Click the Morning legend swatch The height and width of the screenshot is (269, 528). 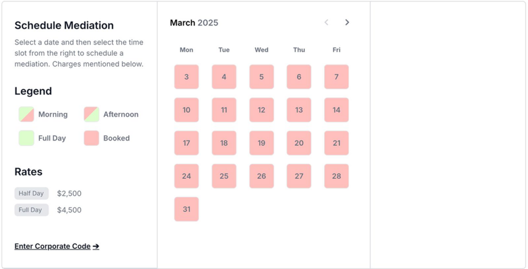pyautogui.click(x=26, y=114)
